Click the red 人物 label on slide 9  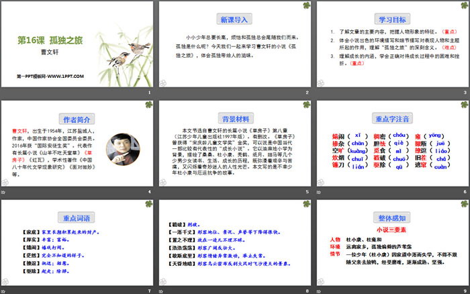pyautogui.click(x=335, y=240)
